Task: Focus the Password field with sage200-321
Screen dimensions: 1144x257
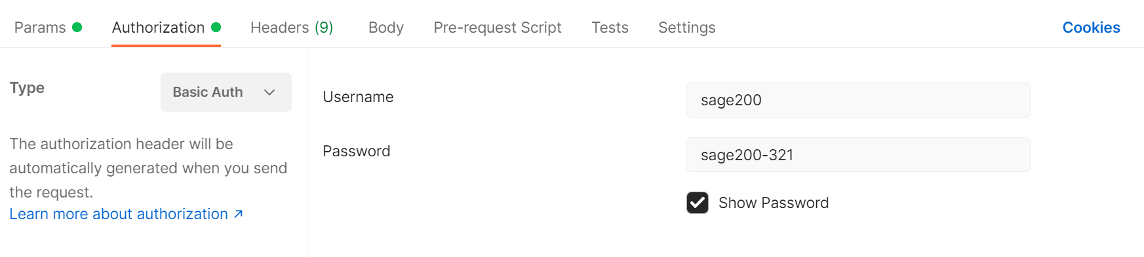Action: tap(858, 155)
